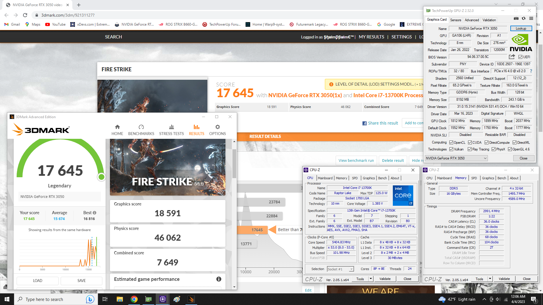Show hidden system tray icons

click(484, 299)
